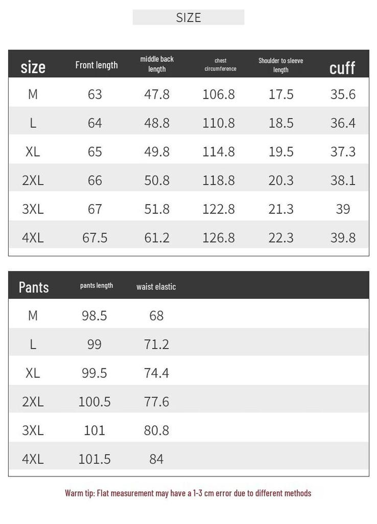The width and height of the screenshot is (377, 524).
Task: Click the Shoulder to sleeve length header
Action: point(280,65)
